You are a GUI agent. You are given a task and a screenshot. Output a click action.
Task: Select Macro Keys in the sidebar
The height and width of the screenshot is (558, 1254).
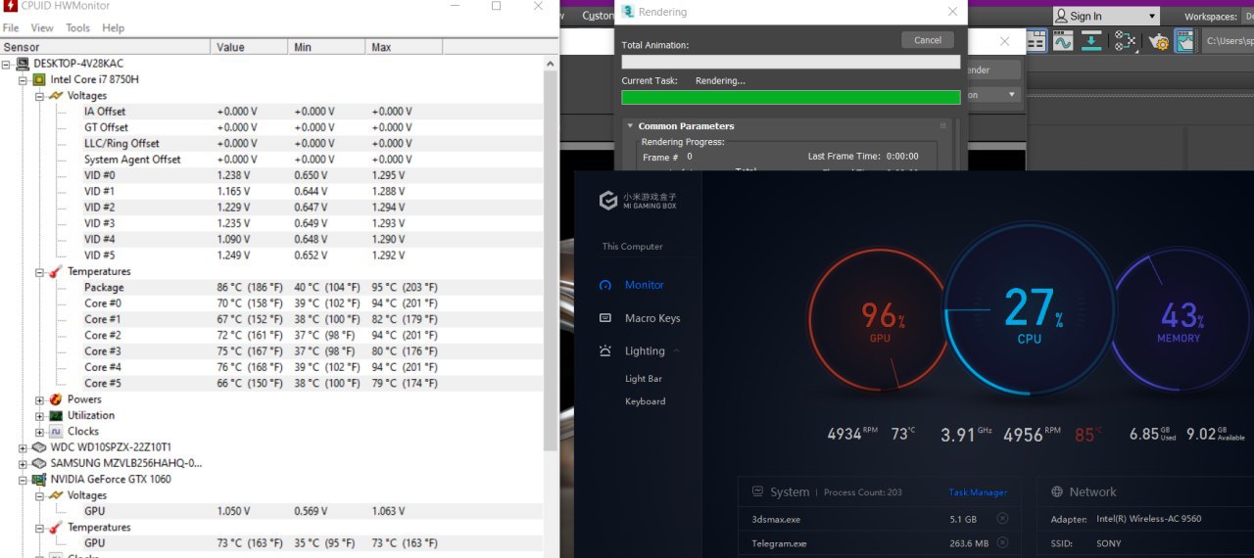point(652,318)
